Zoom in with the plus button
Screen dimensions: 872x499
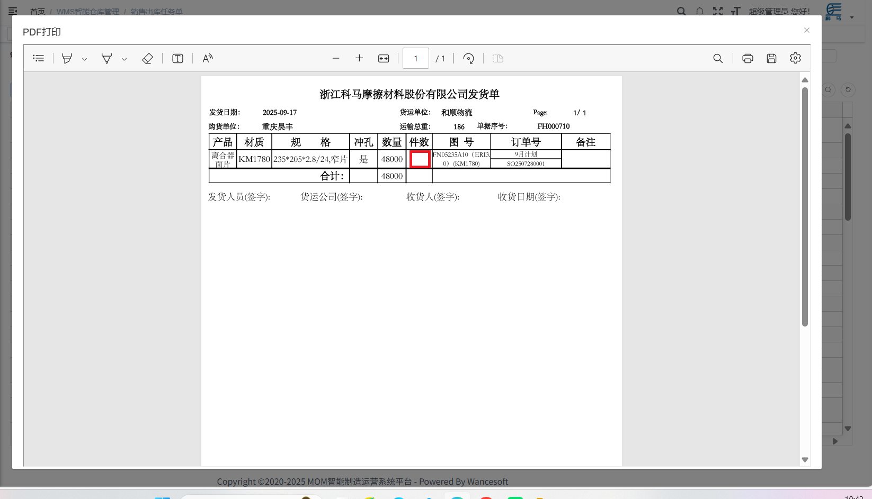pos(359,58)
